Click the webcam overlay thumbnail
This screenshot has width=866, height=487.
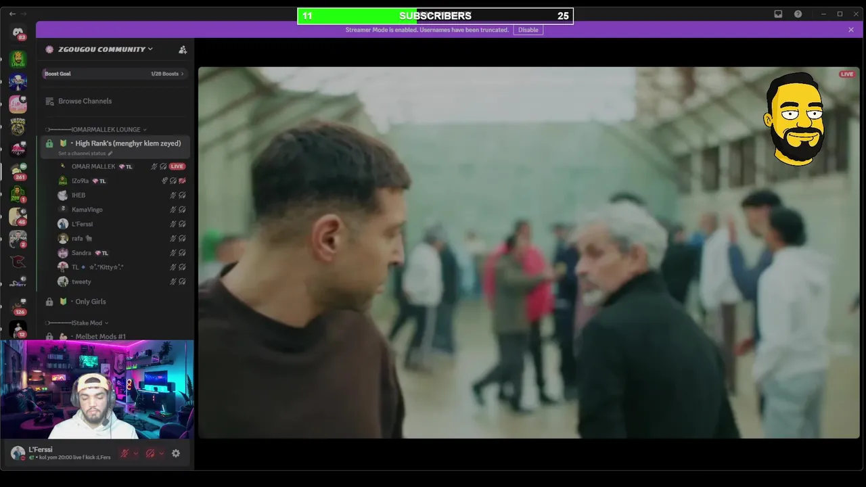click(x=97, y=389)
